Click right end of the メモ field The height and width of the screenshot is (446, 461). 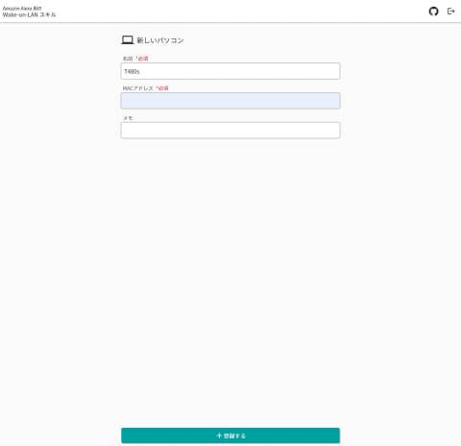[334, 131]
